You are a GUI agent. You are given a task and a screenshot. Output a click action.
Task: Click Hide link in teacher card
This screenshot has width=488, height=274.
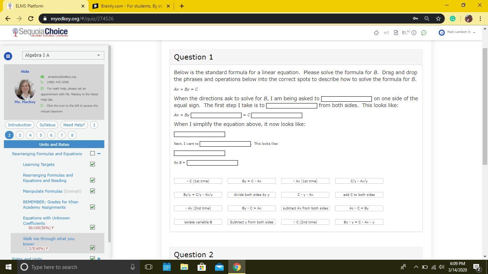[25, 72]
